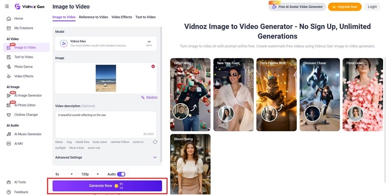Open Clothes Changer tool
This screenshot has width=386, height=195.
tap(26, 114)
